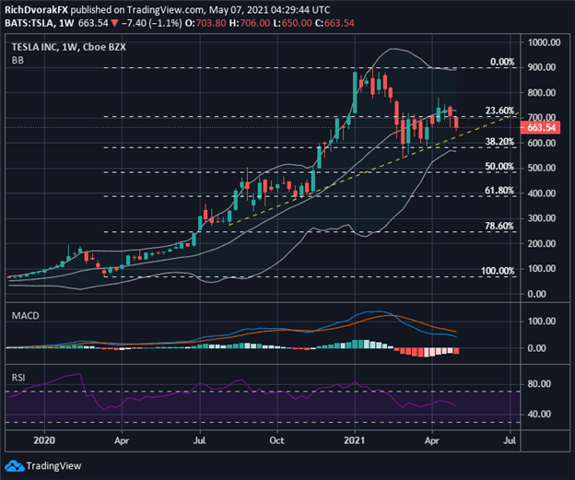Click the 80.00 RSI axis label

pos(539,384)
